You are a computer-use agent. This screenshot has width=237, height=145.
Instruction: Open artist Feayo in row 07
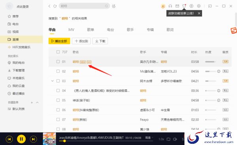click(144, 120)
